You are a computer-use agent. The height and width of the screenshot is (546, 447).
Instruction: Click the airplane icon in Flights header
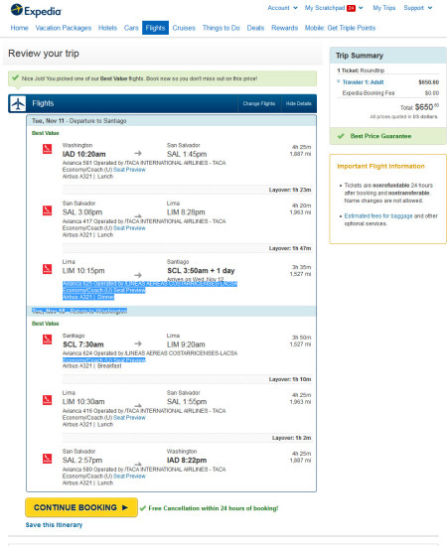pyautogui.click(x=18, y=104)
